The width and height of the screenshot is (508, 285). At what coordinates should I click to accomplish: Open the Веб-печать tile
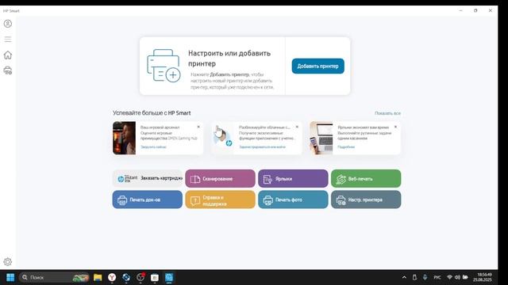point(366,178)
